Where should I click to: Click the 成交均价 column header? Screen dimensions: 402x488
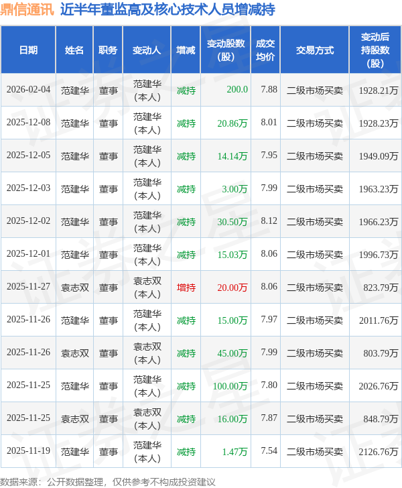pos(265,50)
